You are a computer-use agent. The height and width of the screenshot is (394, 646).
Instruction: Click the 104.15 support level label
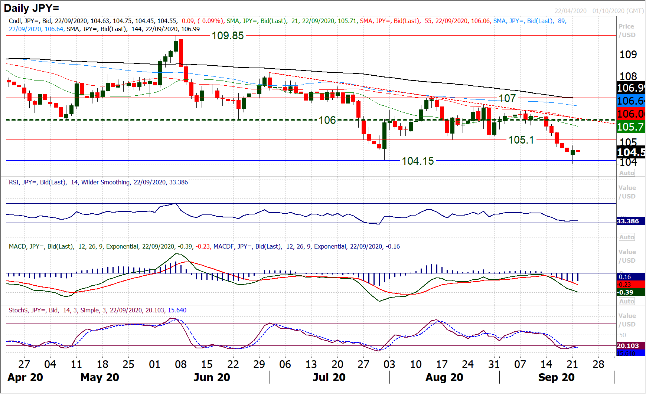(x=418, y=161)
